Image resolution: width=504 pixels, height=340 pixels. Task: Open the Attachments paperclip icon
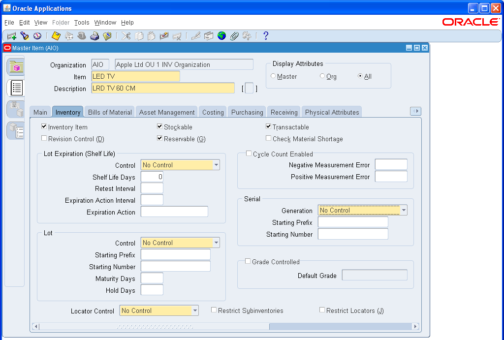click(x=234, y=35)
